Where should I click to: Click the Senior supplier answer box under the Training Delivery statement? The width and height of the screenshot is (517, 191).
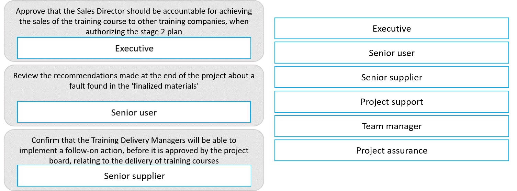click(x=134, y=176)
